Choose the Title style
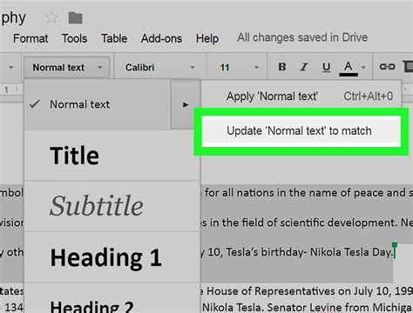 tap(112, 156)
